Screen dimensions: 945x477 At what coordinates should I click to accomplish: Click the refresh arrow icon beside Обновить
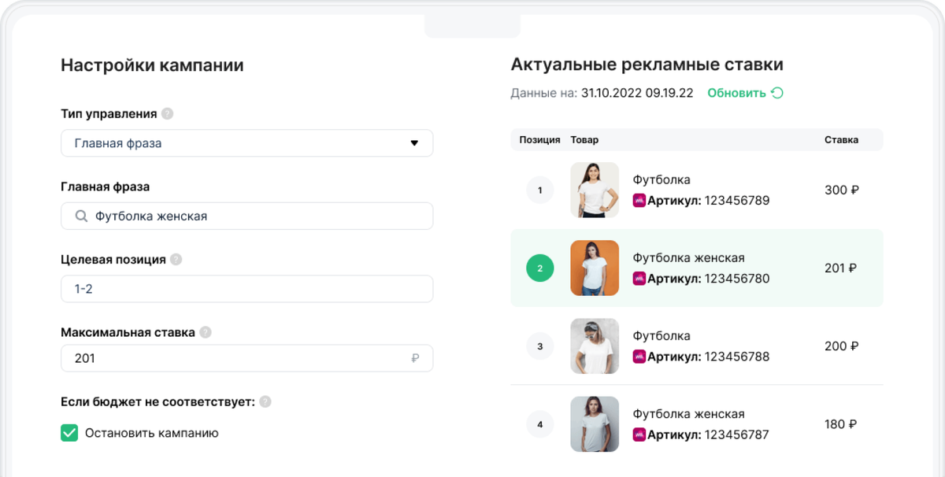point(777,93)
